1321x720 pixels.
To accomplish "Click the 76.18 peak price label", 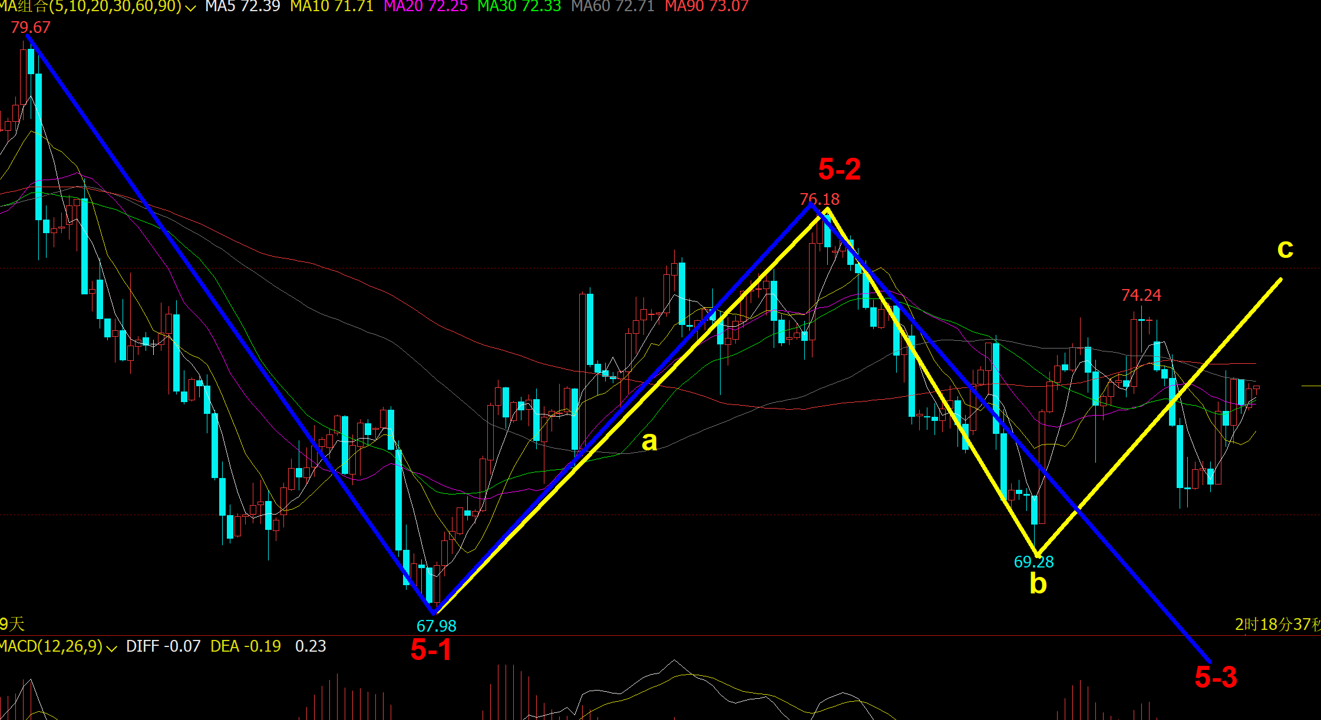I will tap(820, 200).
